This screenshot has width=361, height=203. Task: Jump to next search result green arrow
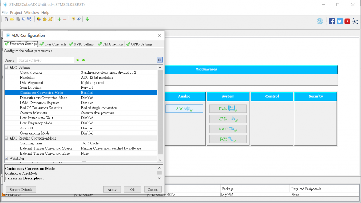tap(78, 60)
